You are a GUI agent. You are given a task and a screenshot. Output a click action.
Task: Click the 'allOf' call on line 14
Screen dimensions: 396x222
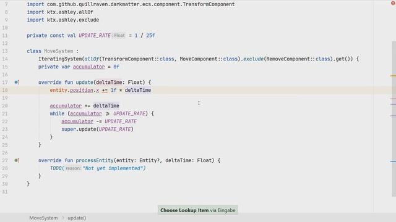point(92,59)
